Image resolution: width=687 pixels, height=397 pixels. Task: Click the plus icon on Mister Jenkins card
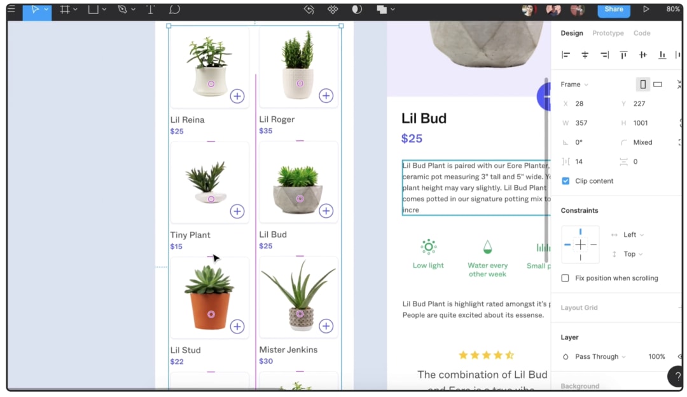[326, 326]
